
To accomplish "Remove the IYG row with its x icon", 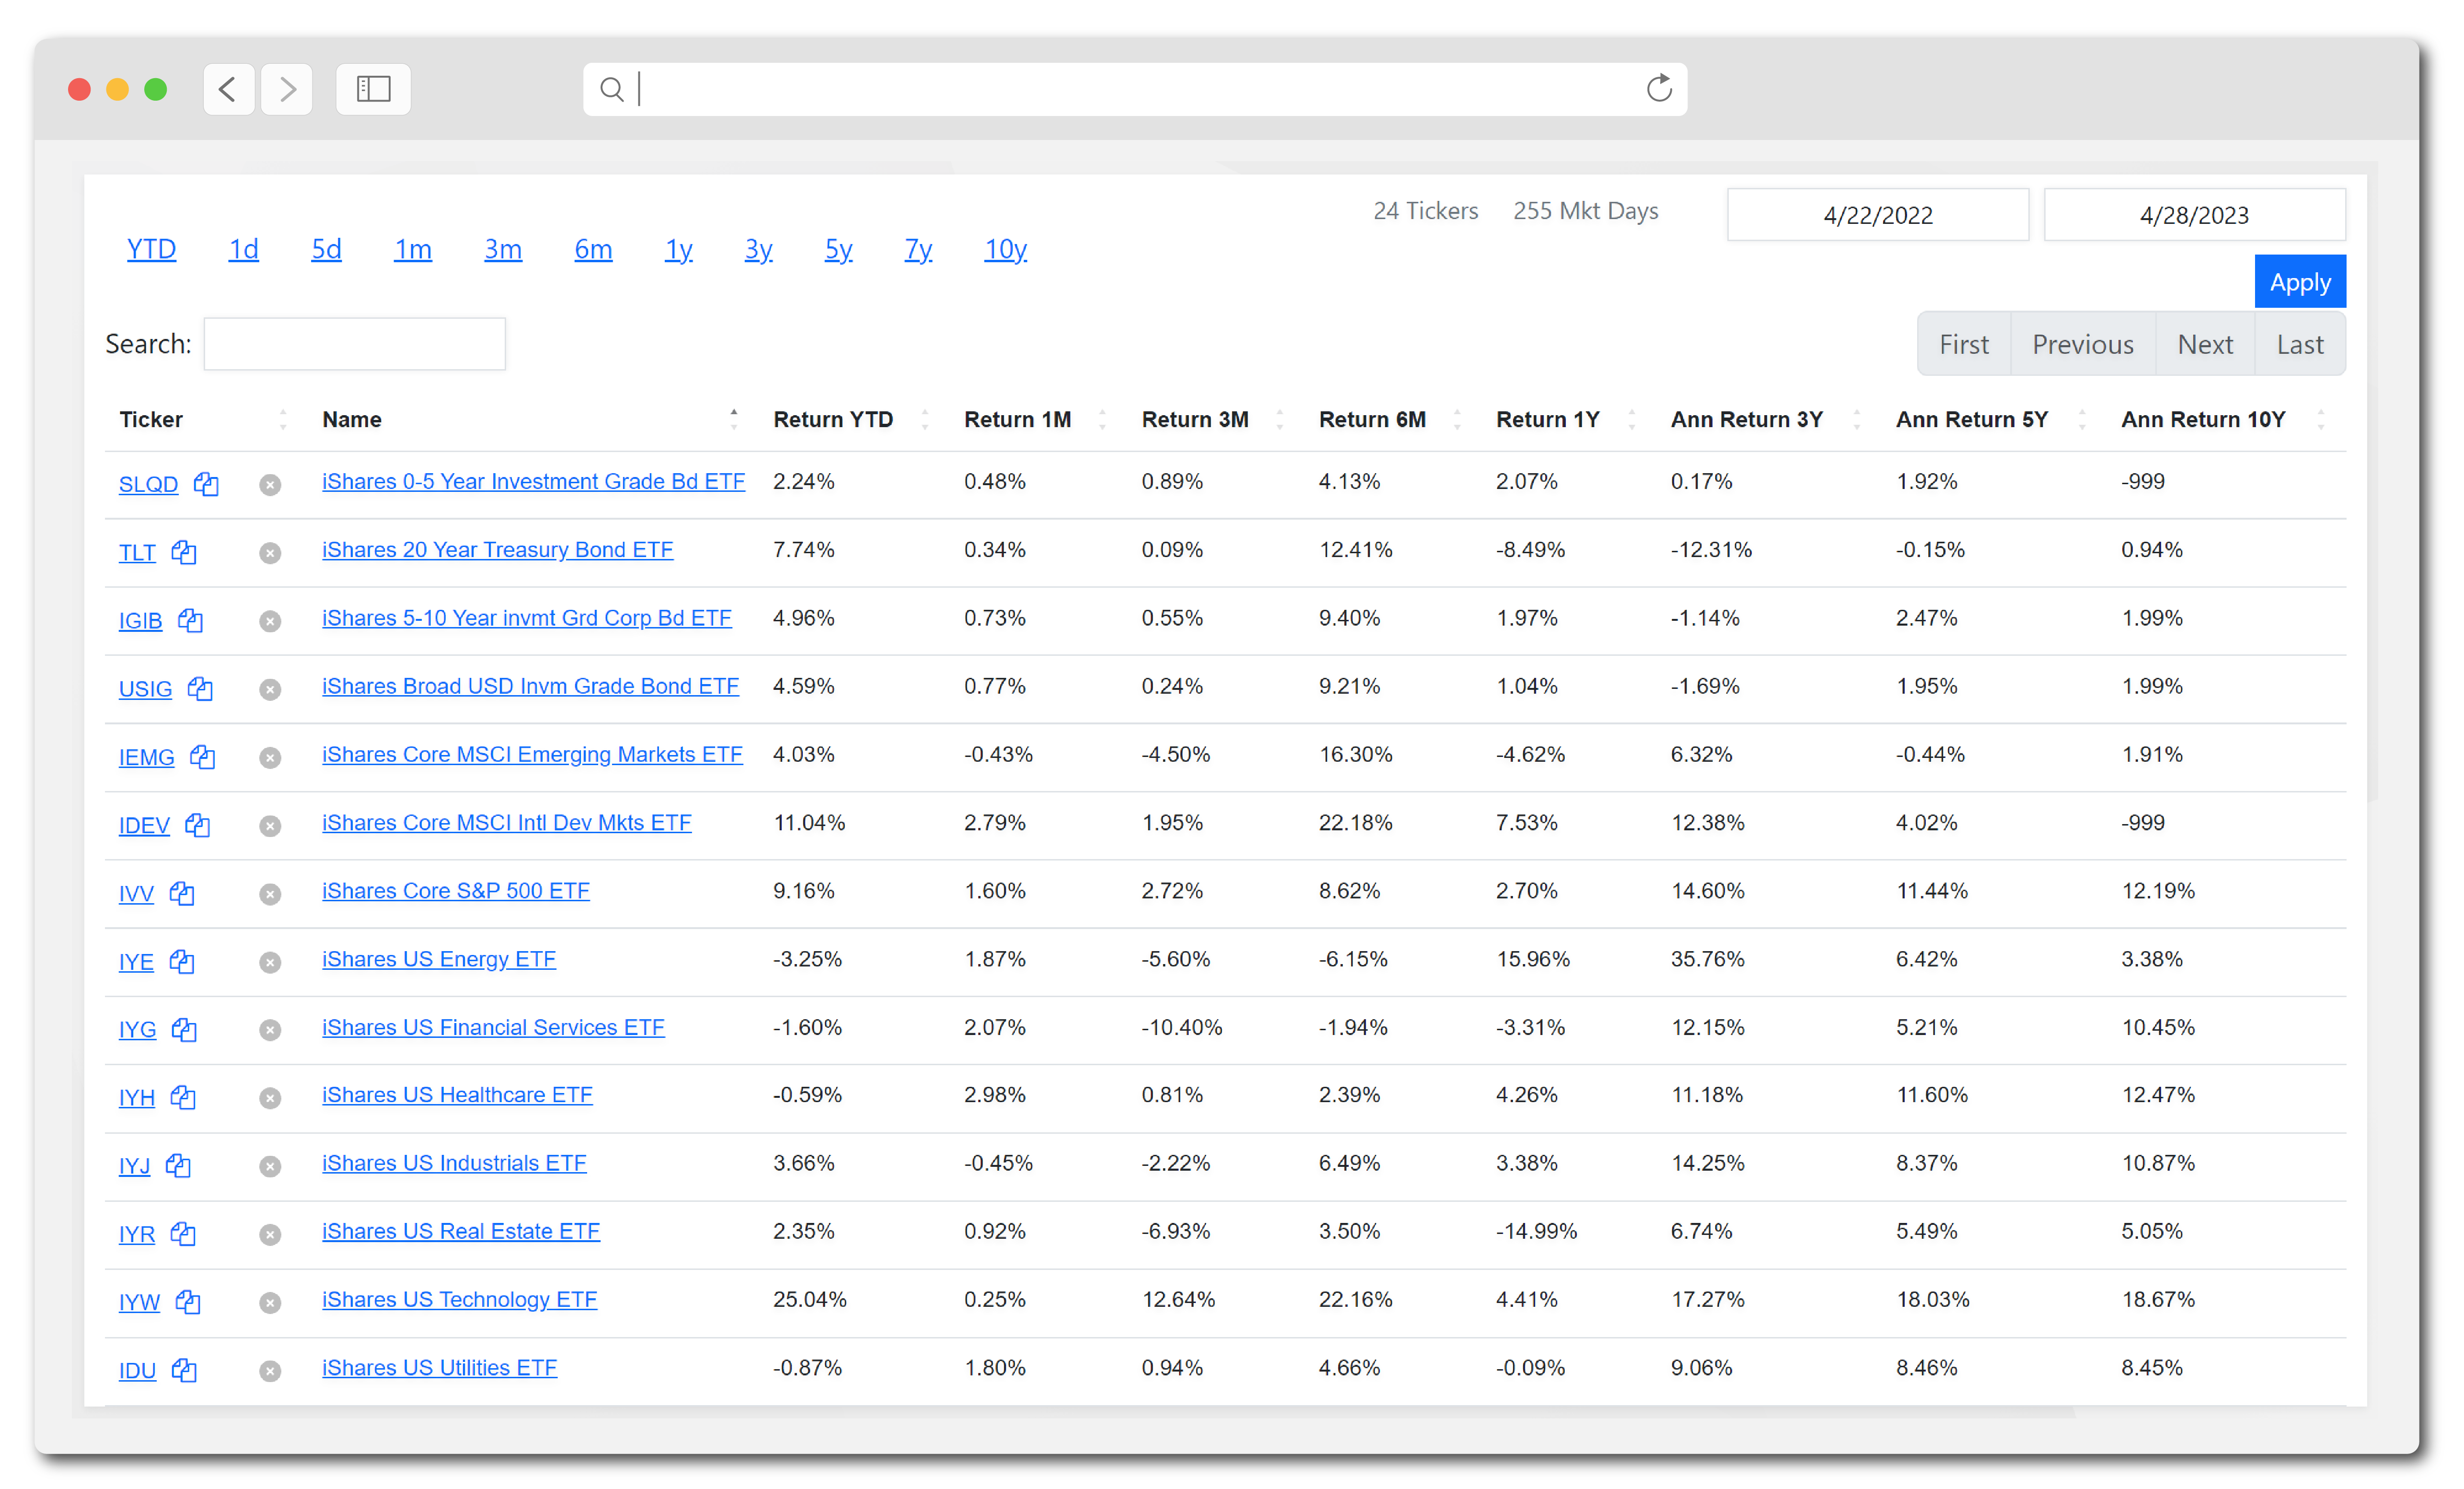I will (270, 1030).
